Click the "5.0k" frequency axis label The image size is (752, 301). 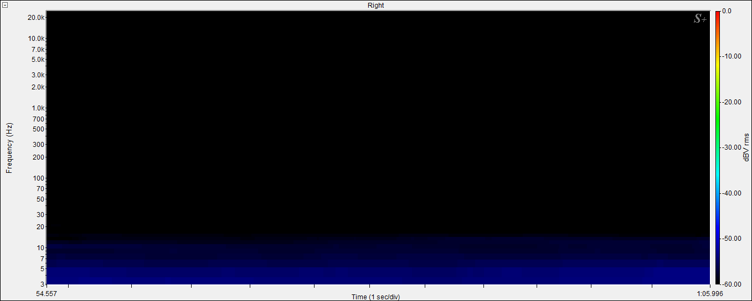point(38,60)
